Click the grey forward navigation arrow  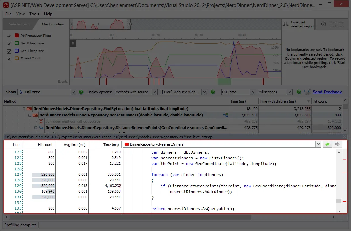[337, 144]
